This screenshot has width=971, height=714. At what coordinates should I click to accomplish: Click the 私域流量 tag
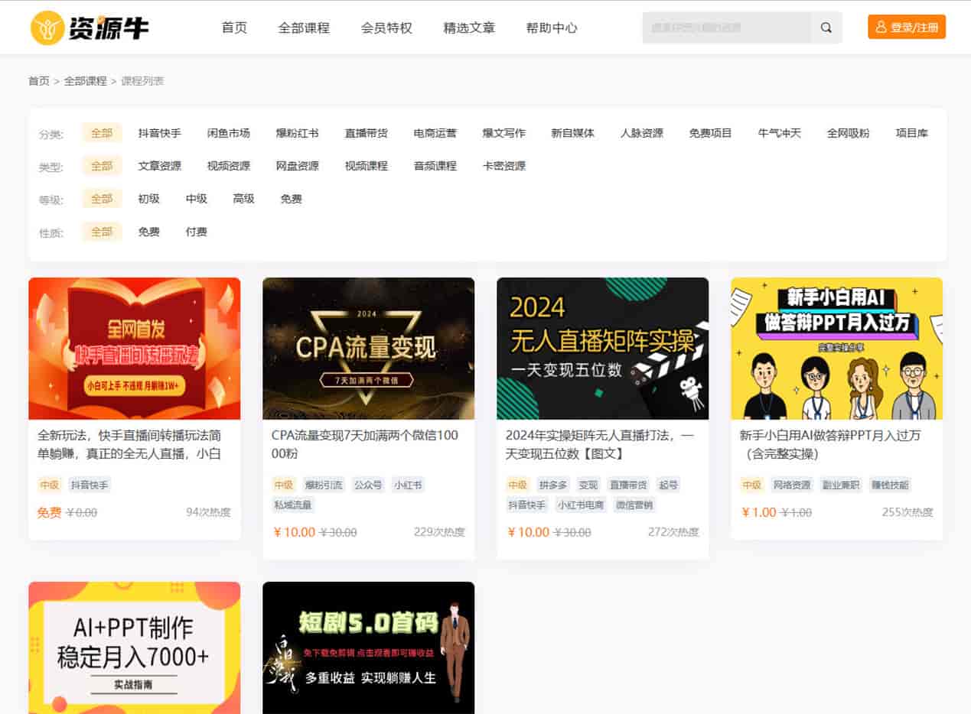(x=292, y=505)
